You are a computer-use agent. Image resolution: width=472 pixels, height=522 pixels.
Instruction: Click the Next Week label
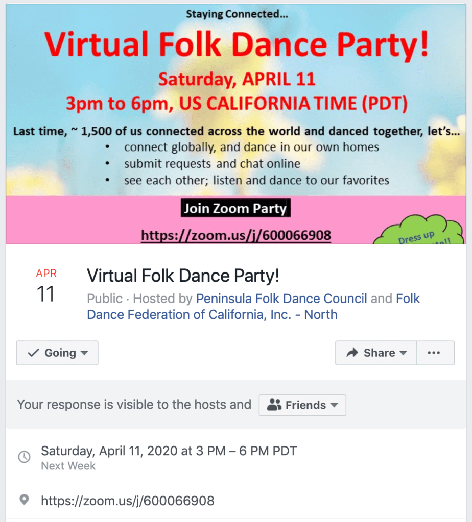[68, 466]
